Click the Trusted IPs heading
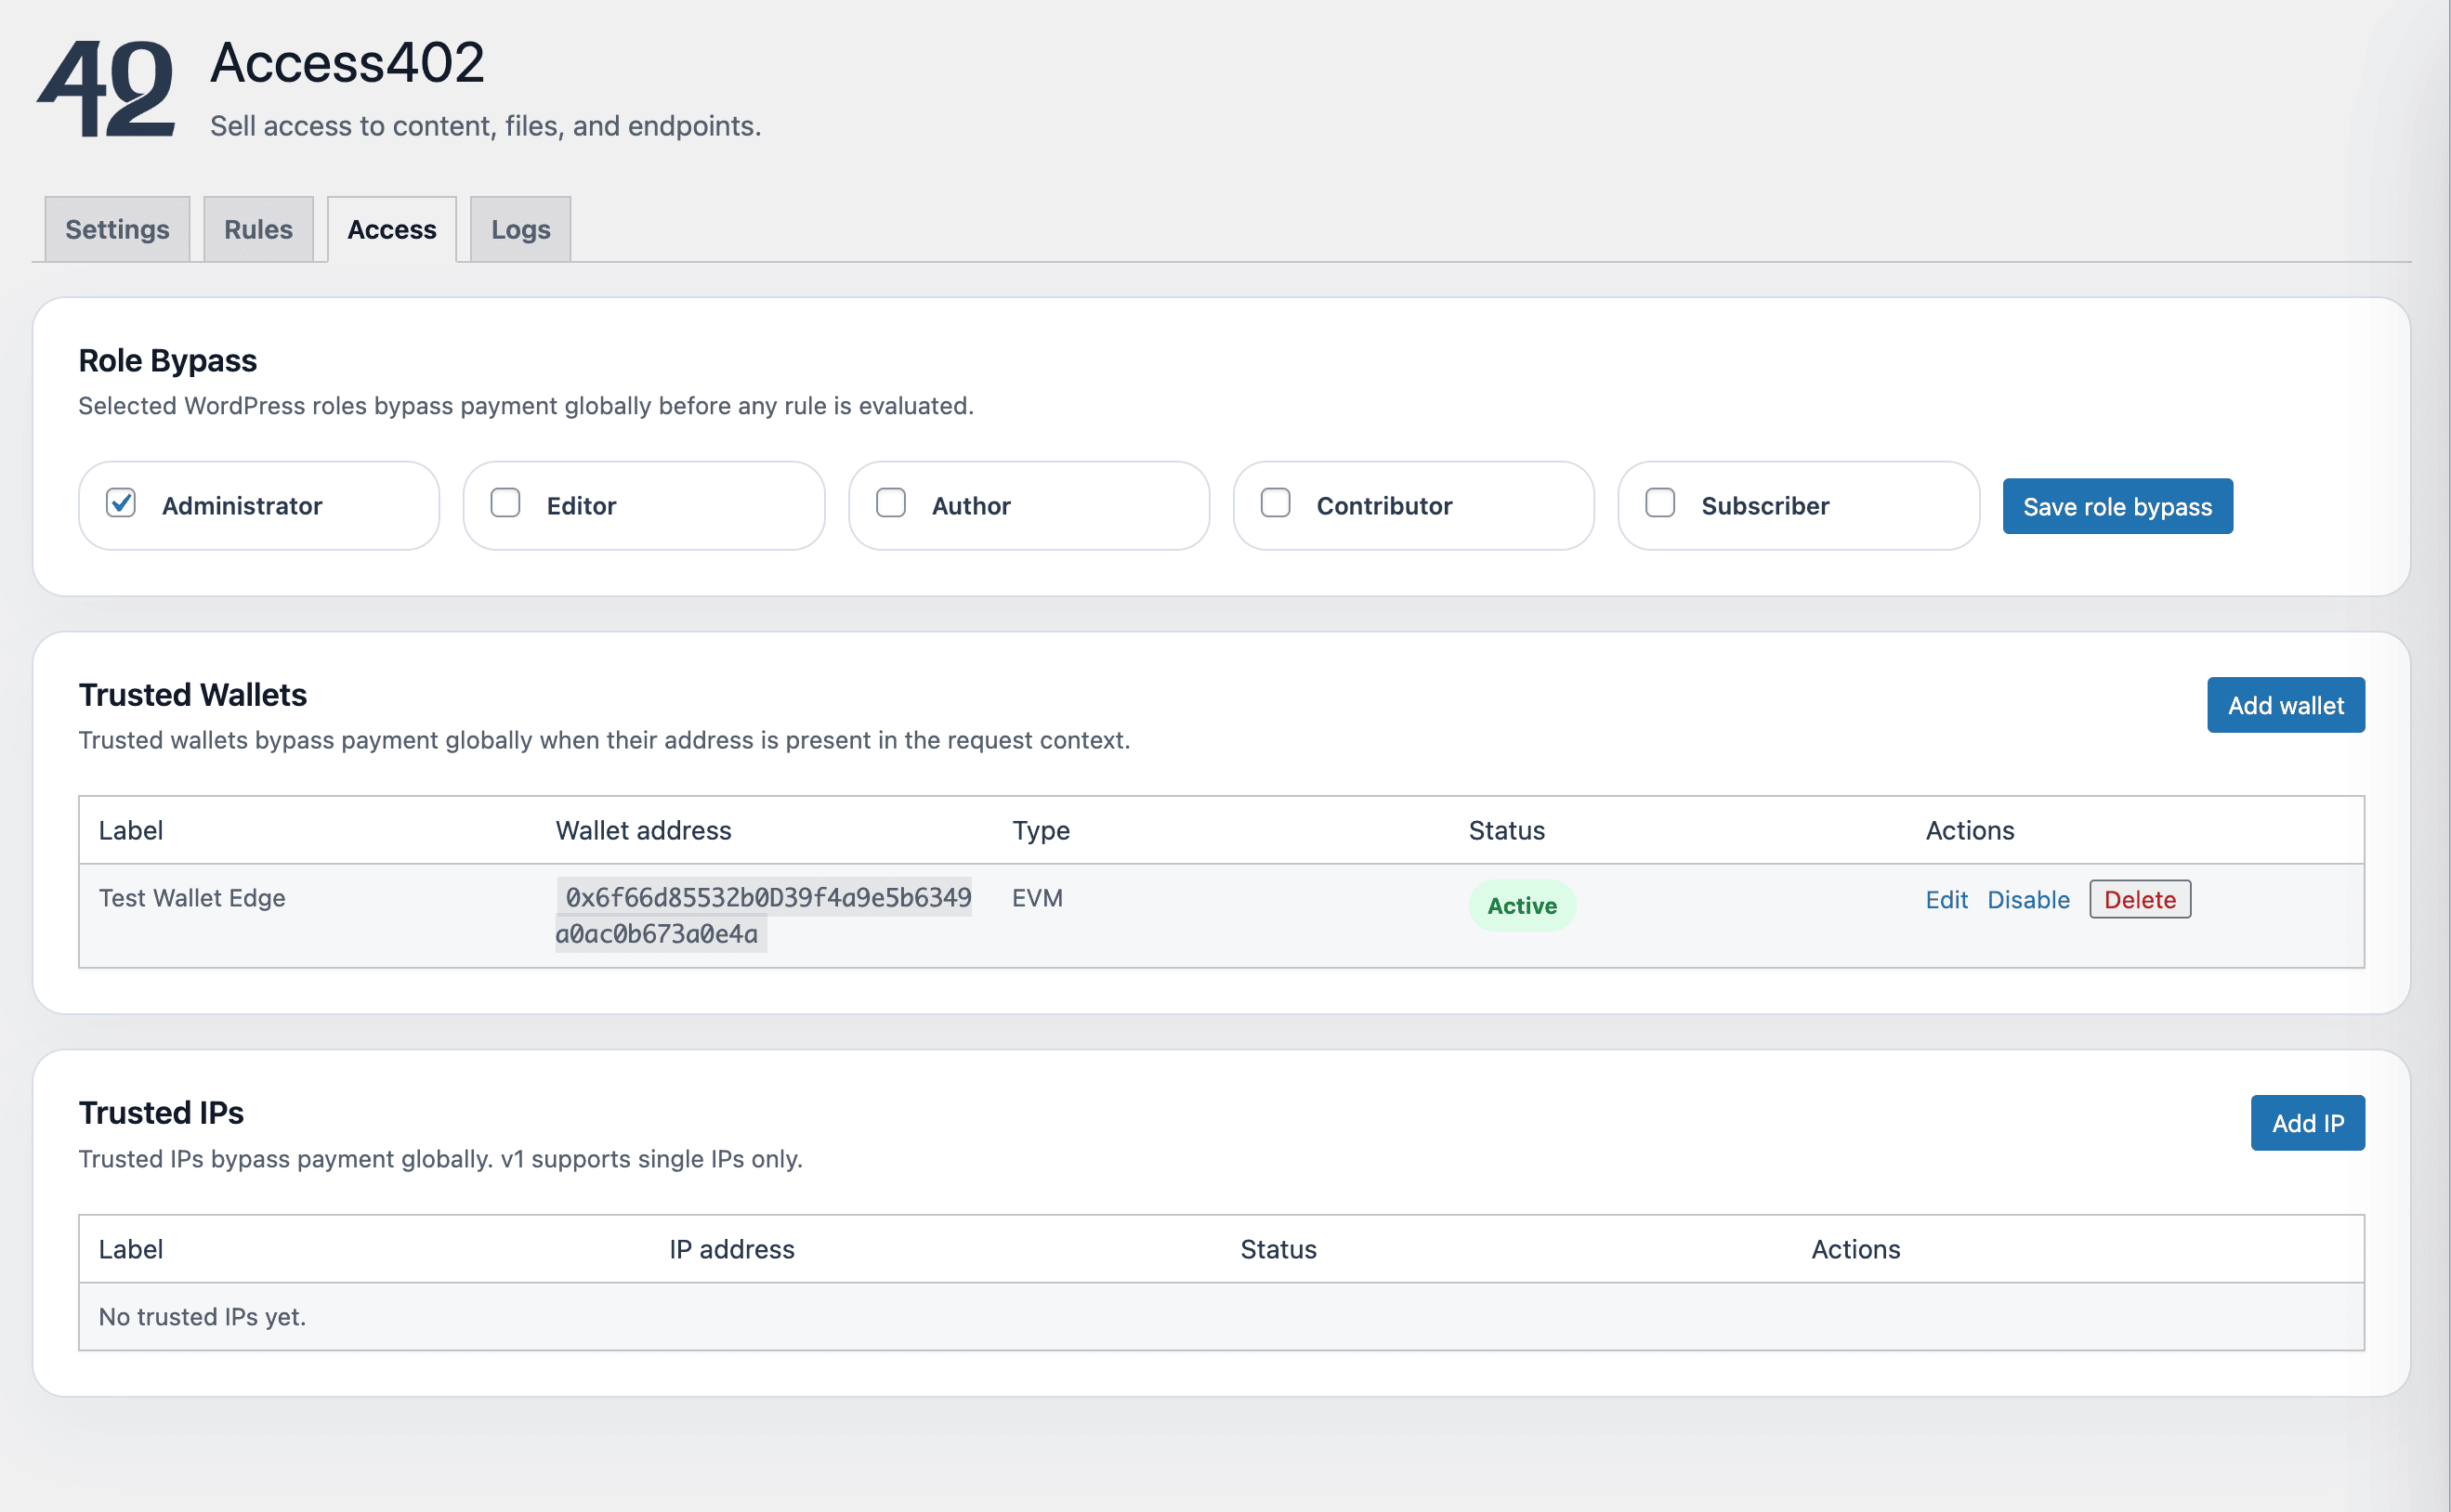Screen dimensions: 2451x1512 coord(161,1113)
